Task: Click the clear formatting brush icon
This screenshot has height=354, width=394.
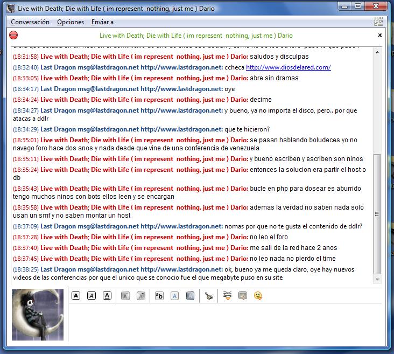Action: [x=209, y=296]
